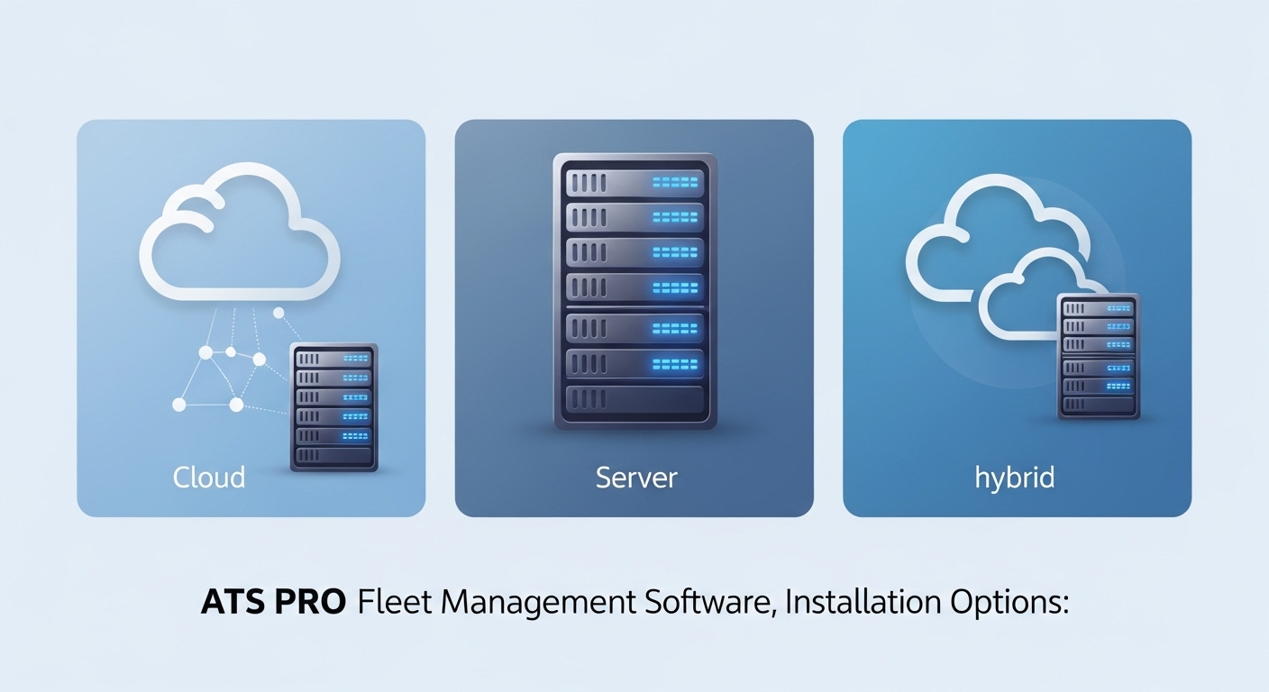Click the large server rack in the center card
Image resolution: width=1269 pixels, height=692 pixels.
(x=634, y=290)
